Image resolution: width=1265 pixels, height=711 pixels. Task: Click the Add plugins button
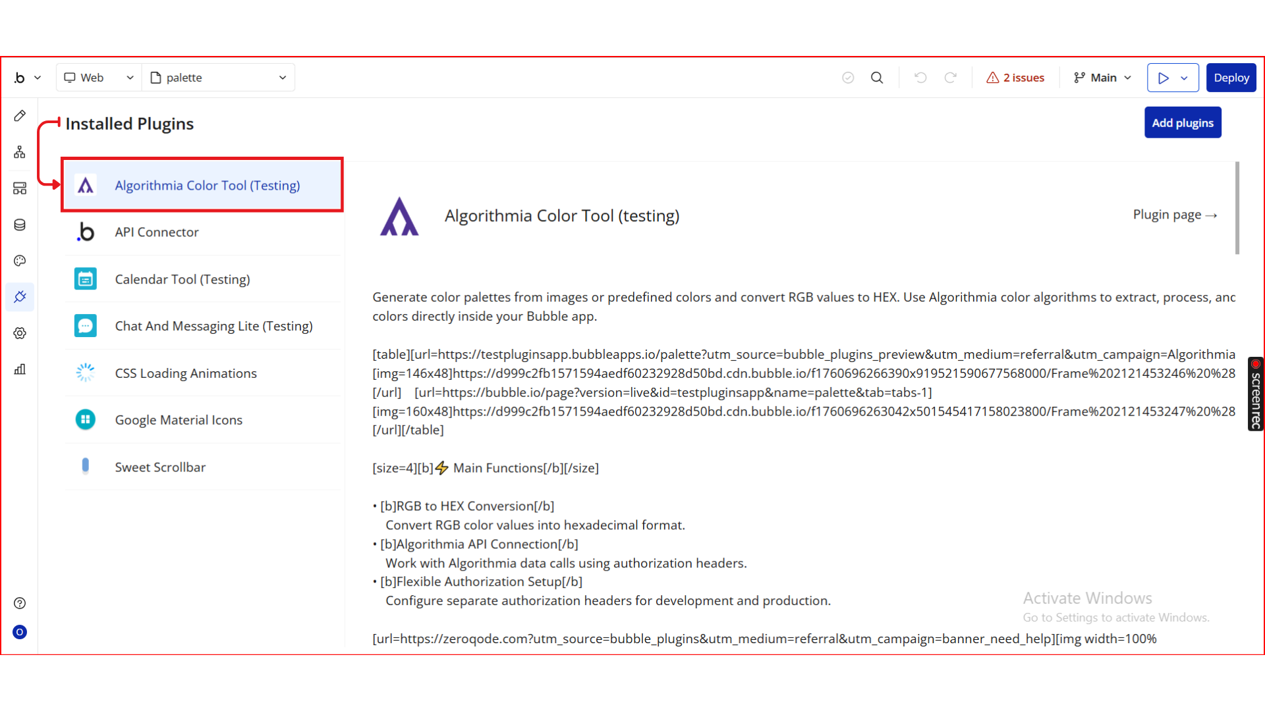coord(1182,123)
